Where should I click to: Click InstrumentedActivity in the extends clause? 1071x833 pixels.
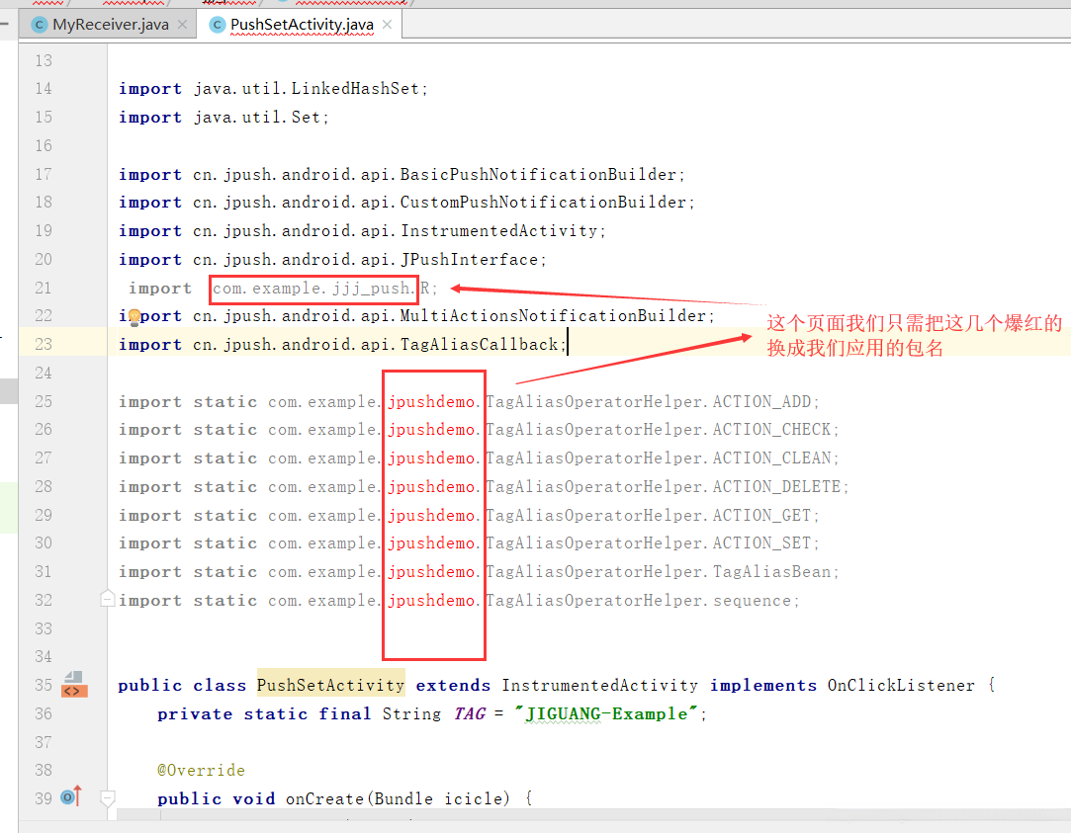600,685
